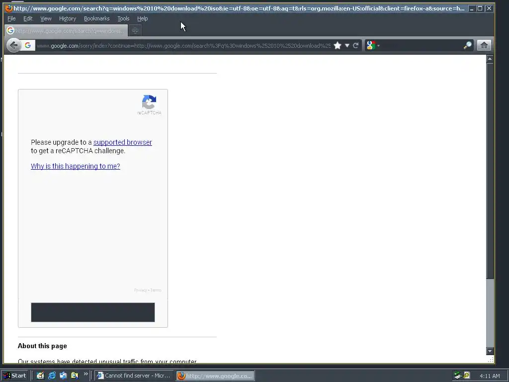Open the History menu
This screenshot has height=382, width=509.
pyautogui.click(x=68, y=18)
